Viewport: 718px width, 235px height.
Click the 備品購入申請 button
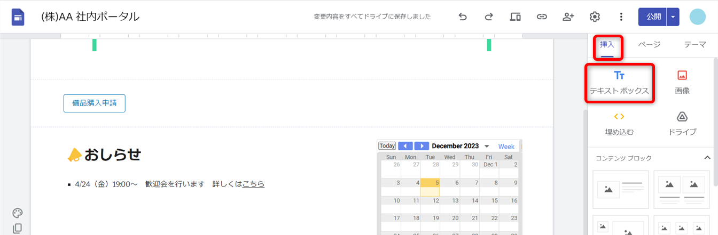coord(95,103)
